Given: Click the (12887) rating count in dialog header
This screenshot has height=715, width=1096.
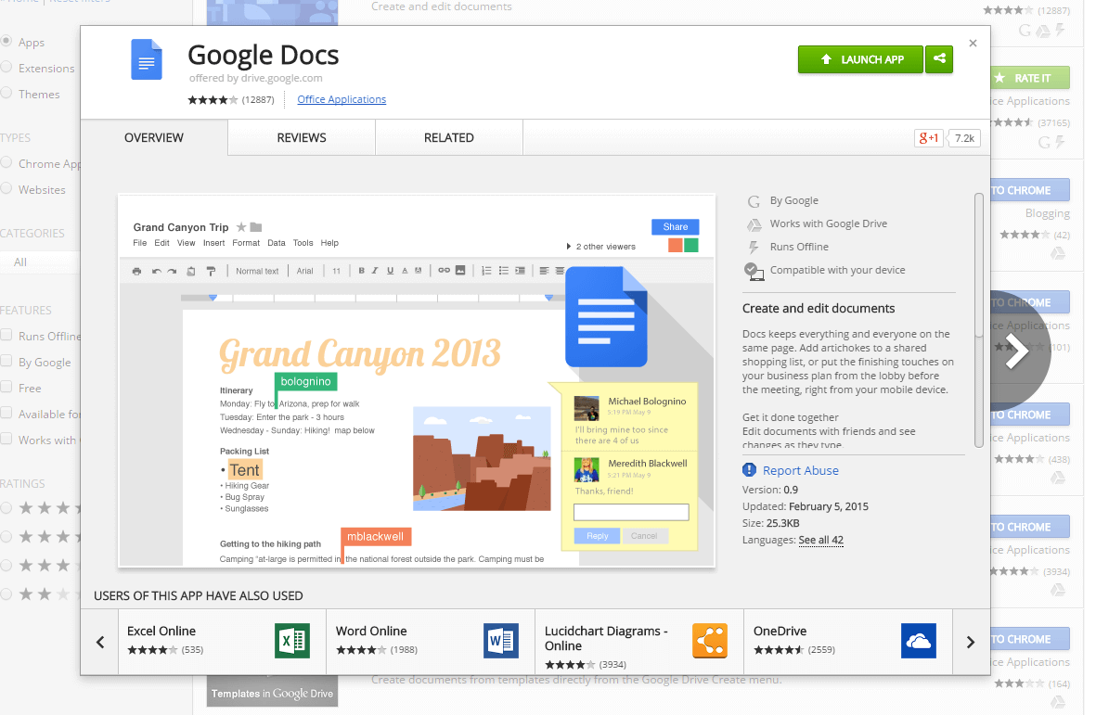Looking at the screenshot, I should point(258,100).
